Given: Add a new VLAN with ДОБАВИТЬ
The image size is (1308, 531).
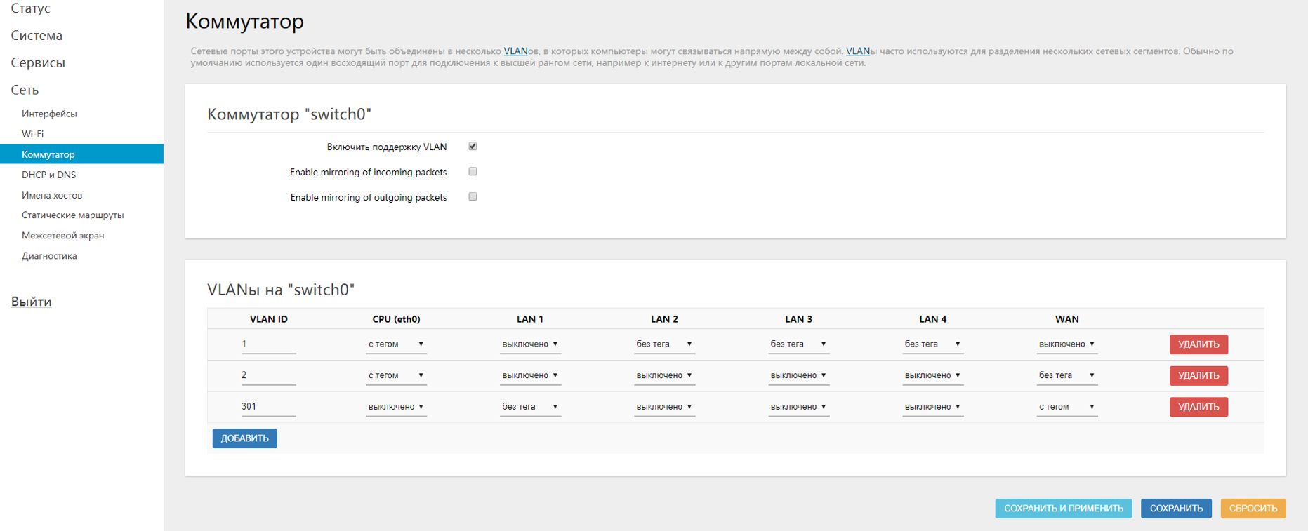Looking at the screenshot, I should tap(244, 438).
